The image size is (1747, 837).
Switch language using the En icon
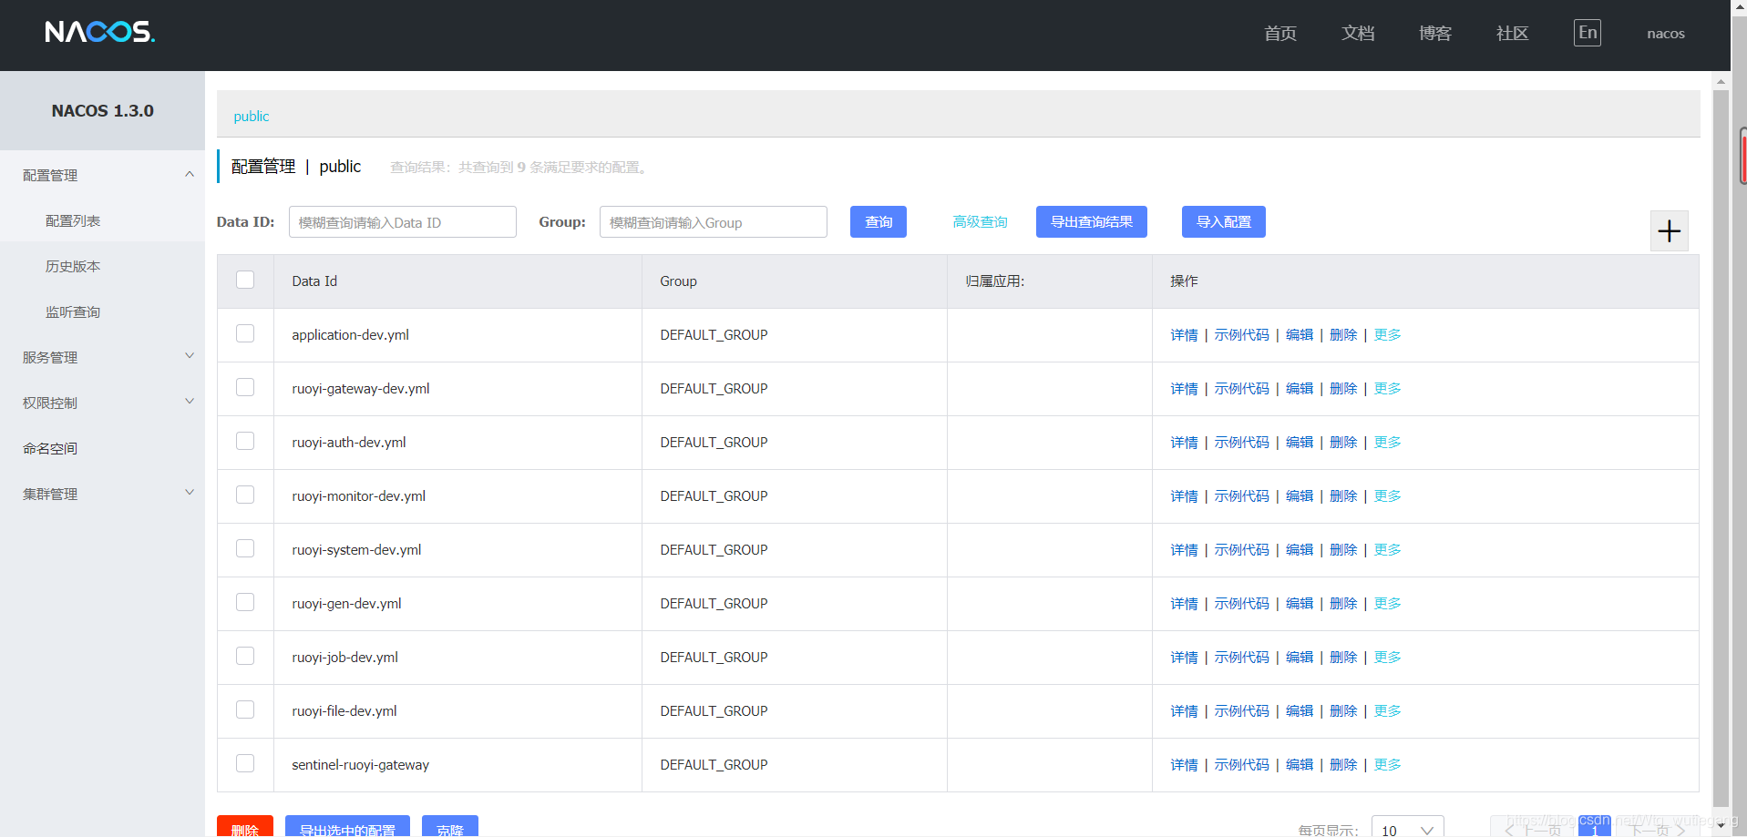click(1587, 32)
